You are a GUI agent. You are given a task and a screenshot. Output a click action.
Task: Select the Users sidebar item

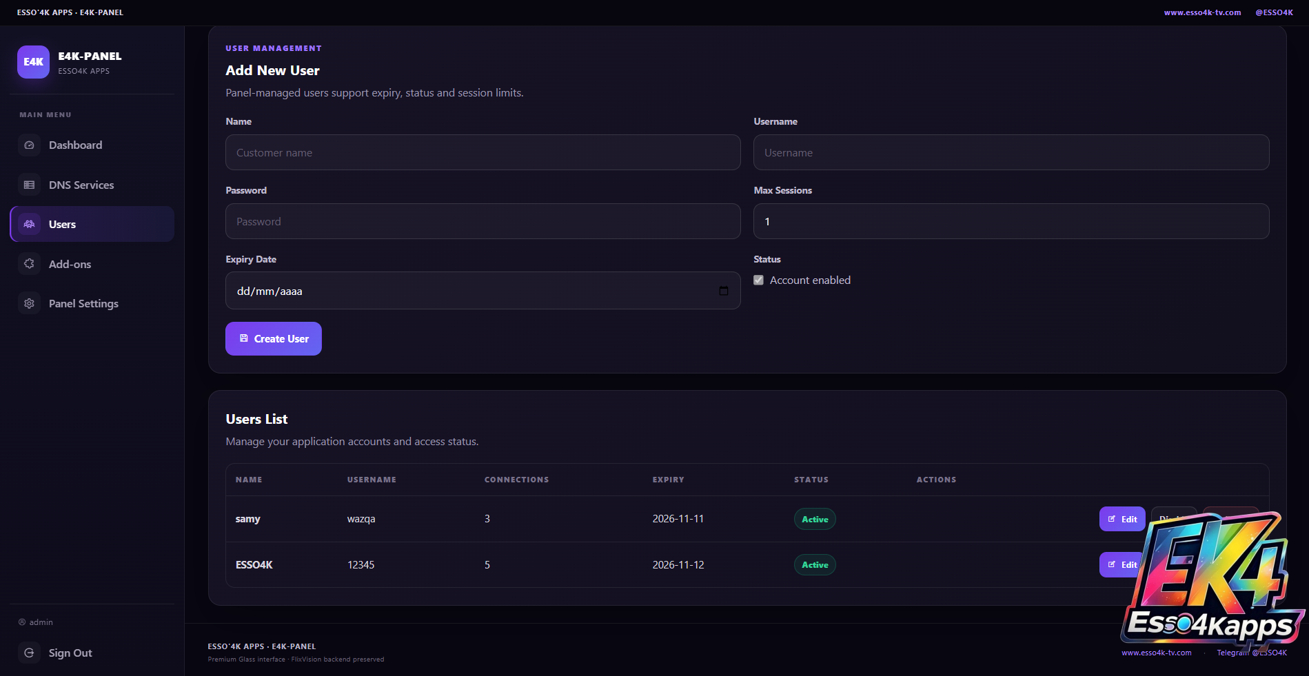92,224
